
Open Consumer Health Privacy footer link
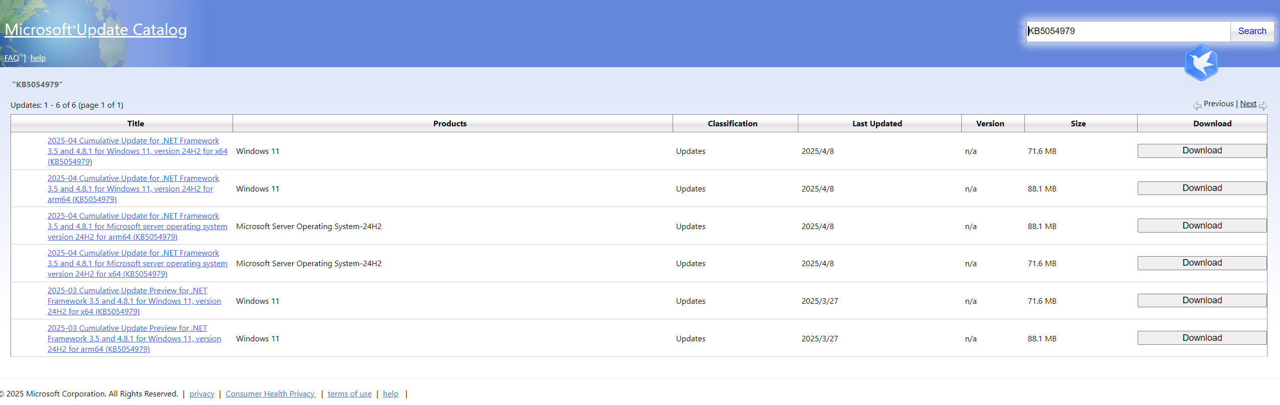tap(271, 394)
